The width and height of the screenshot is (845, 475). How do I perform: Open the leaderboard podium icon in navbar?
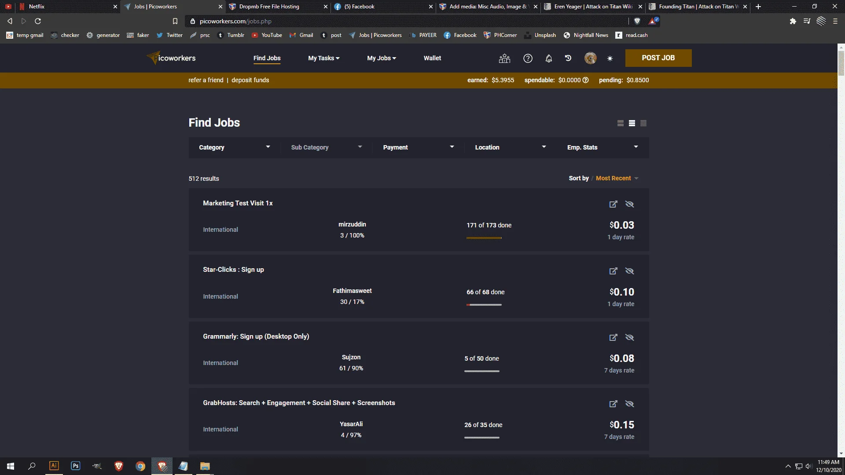pos(504,58)
